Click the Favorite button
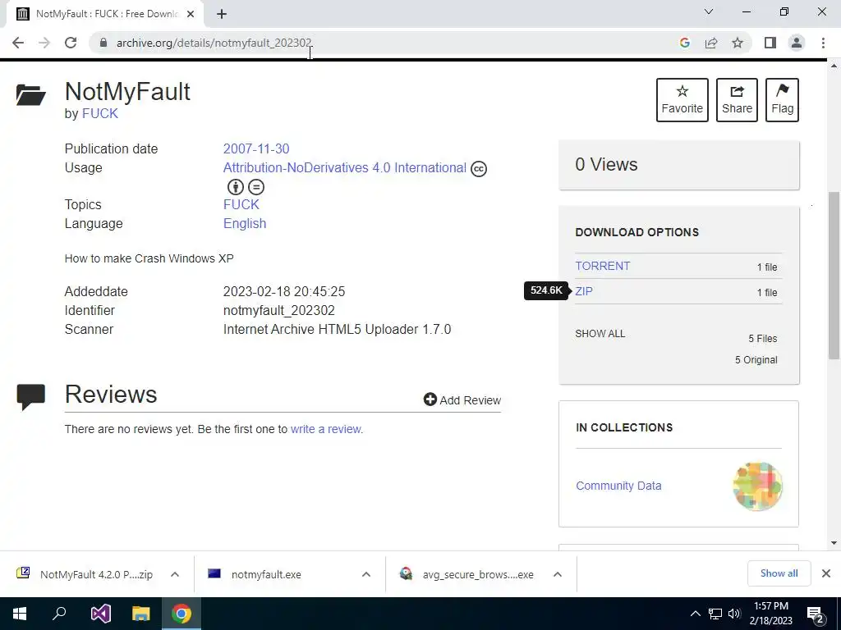 click(x=682, y=100)
